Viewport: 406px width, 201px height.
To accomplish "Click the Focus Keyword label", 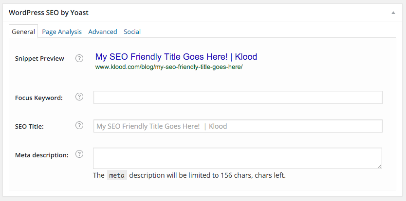I will click(39, 98).
